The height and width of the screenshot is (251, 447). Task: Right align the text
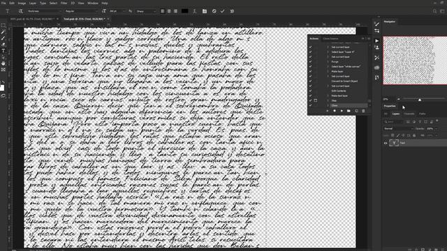pos(175,11)
